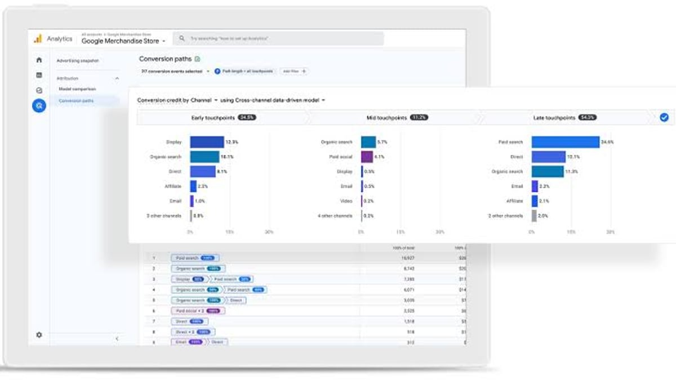This screenshot has width=676, height=380.
Task: Click the Path length filter chip
Action: (244, 71)
